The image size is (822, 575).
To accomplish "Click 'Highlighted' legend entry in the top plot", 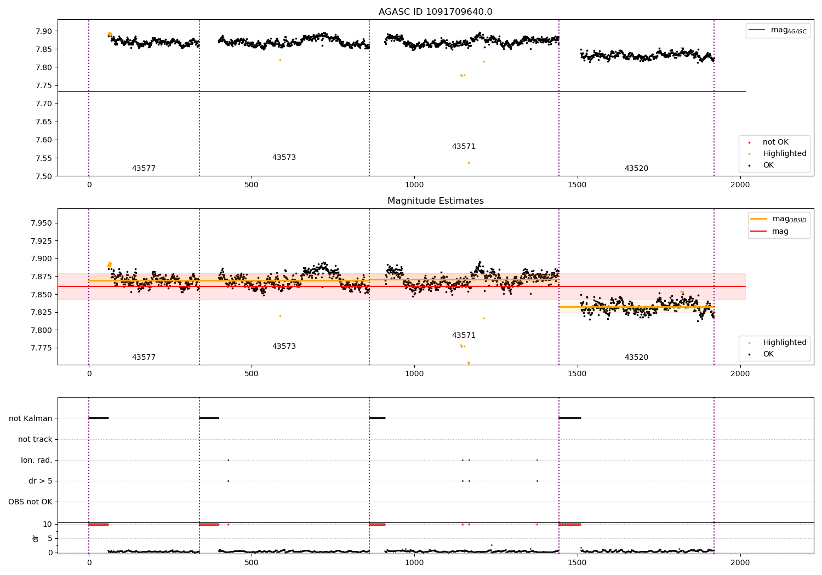I will 785,154.
